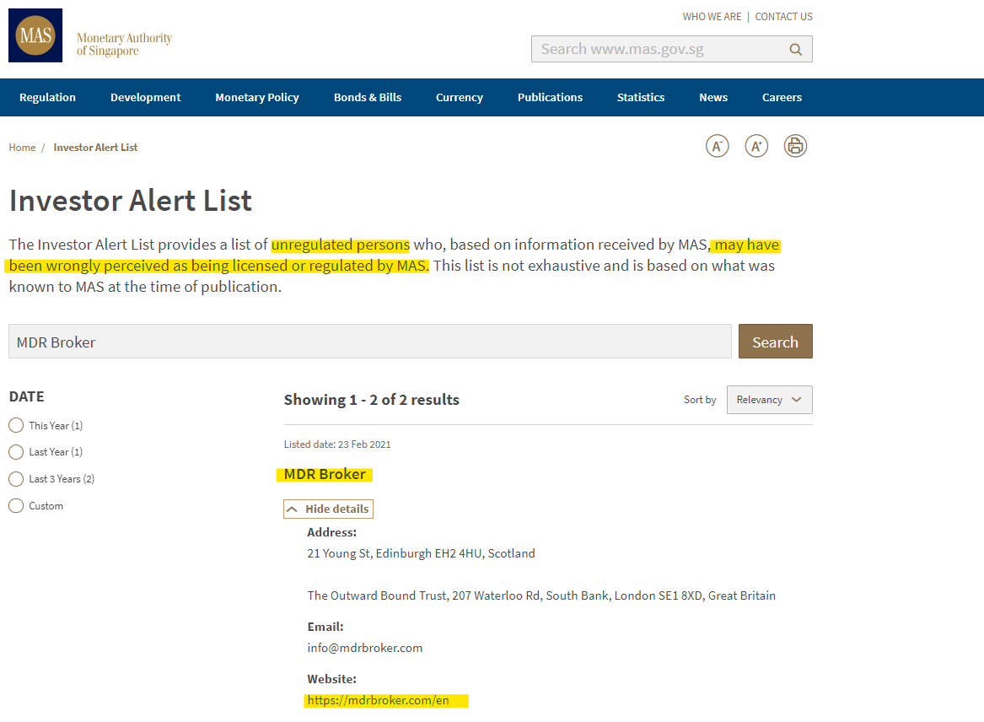Click the Listed date 23 Feb 2021 text
Image resolution: width=984 pixels, height=722 pixels.
tap(337, 445)
